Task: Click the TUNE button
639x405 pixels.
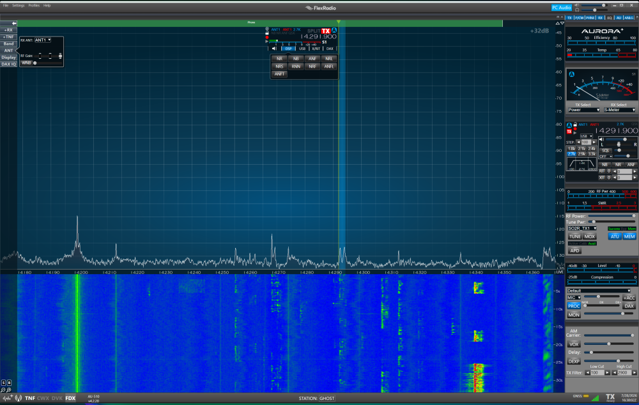Action: coord(575,236)
